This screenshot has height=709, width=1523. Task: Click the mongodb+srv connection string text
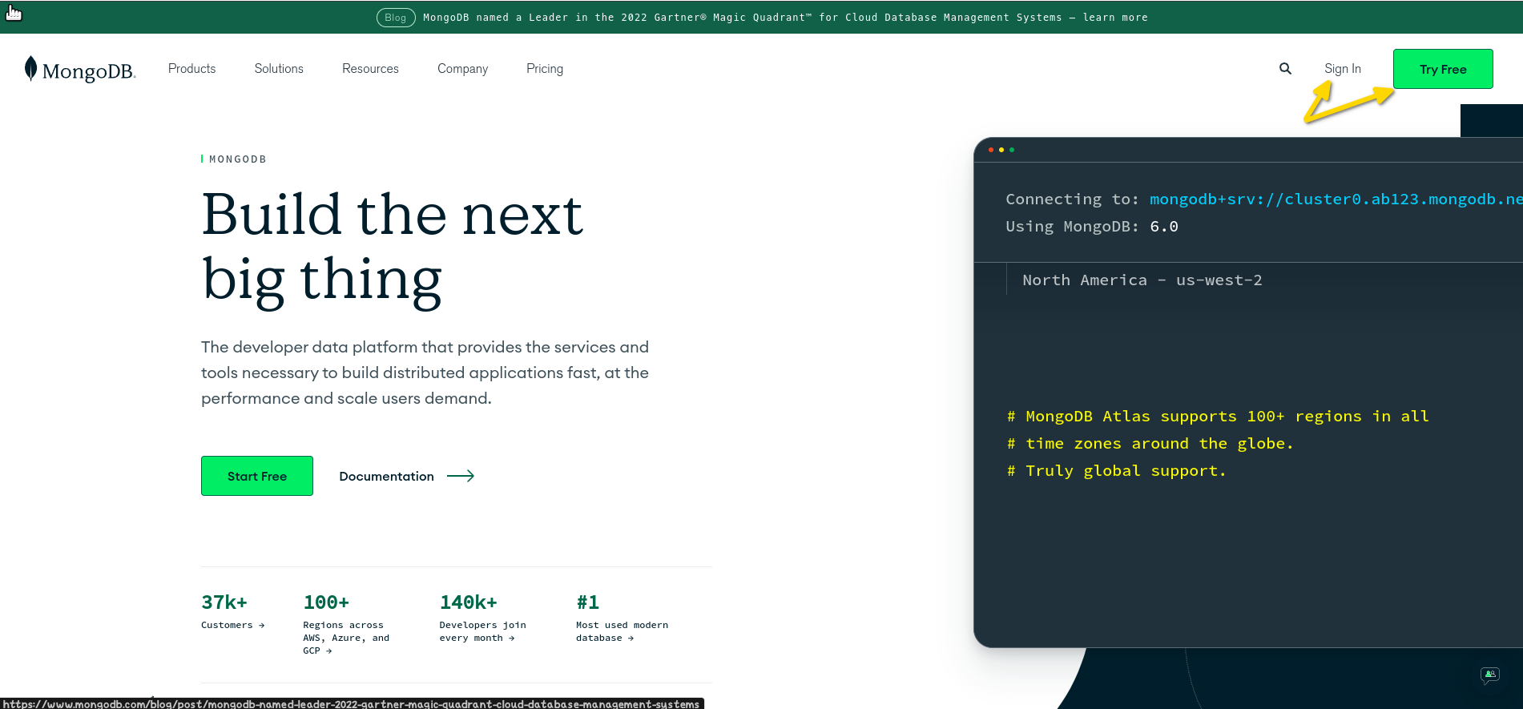pyautogui.click(x=1336, y=199)
